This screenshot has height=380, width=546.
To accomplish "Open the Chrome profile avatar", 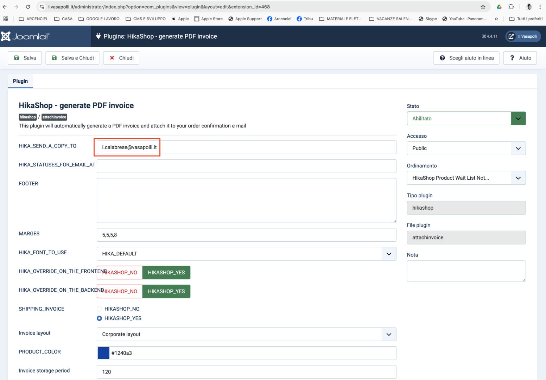I will pyautogui.click(x=528, y=7).
